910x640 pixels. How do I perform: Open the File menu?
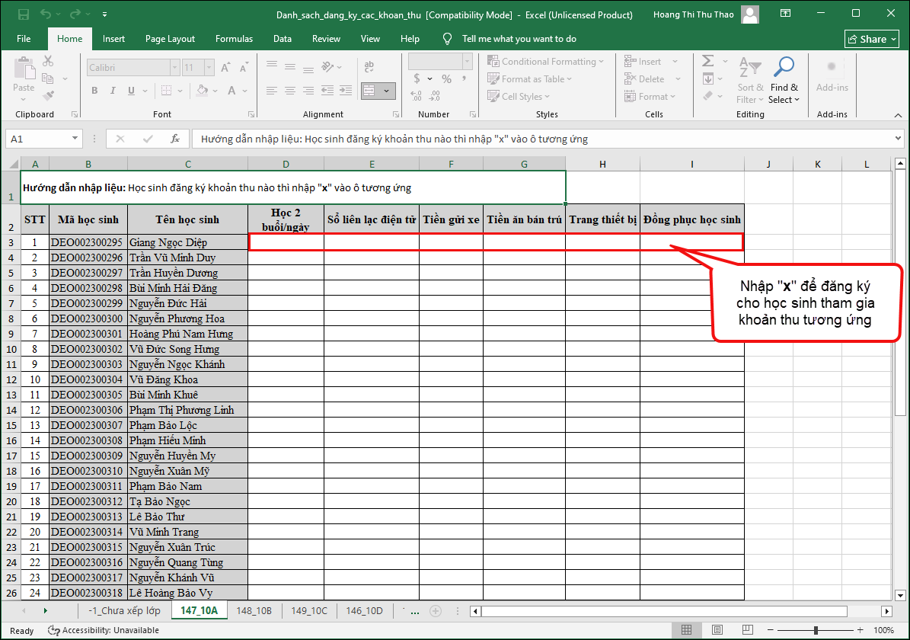pyautogui.click(x=24, y=39)
